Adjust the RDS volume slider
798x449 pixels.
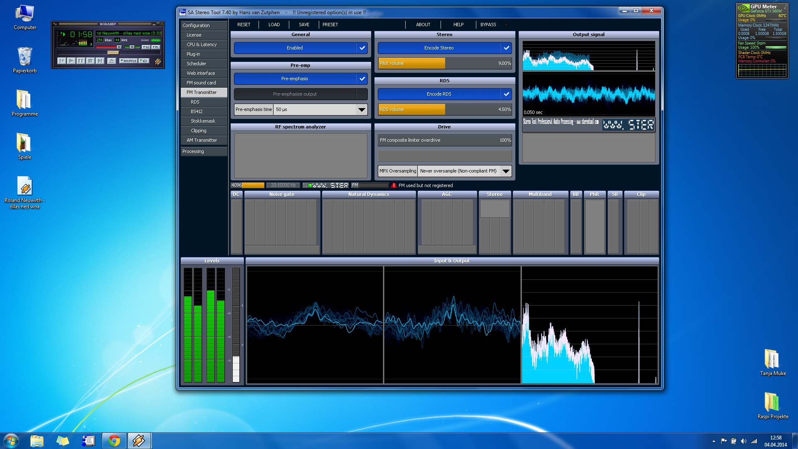tap(445, 109)
